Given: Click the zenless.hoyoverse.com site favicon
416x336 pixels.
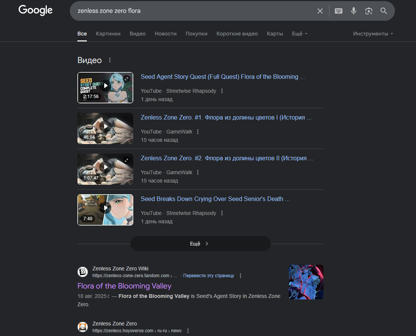Looking at the screenshot, I should 83,327.
